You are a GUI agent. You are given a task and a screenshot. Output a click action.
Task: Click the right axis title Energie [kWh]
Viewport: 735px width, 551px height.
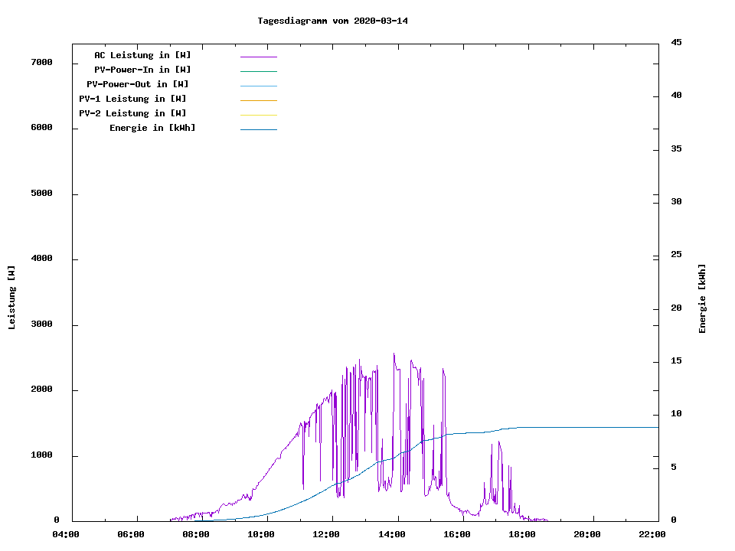tap(702, 298)
